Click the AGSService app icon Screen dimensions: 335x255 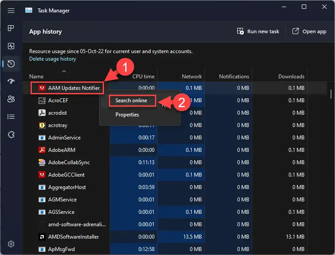tap(42, 212)
